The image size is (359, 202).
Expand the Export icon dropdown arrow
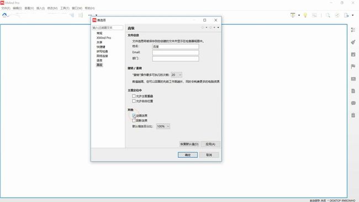coord(352,15)
